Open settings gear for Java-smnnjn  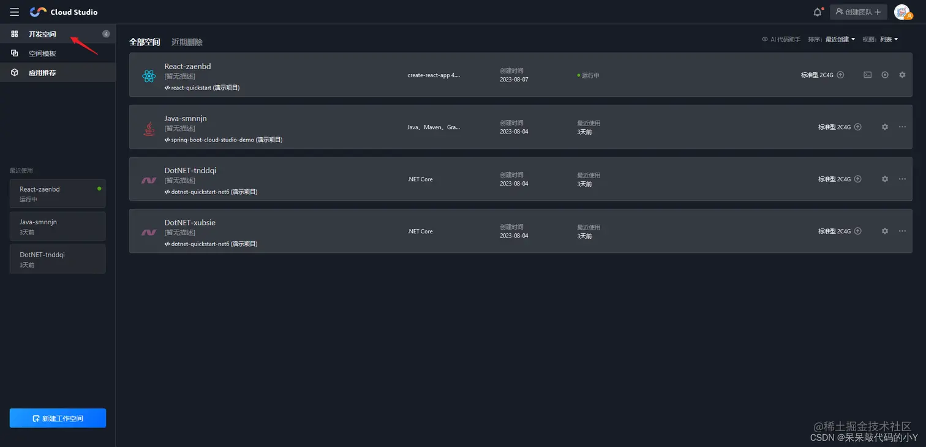tap(885, 127)
